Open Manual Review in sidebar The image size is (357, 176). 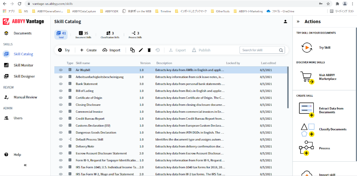click(25, 97)
